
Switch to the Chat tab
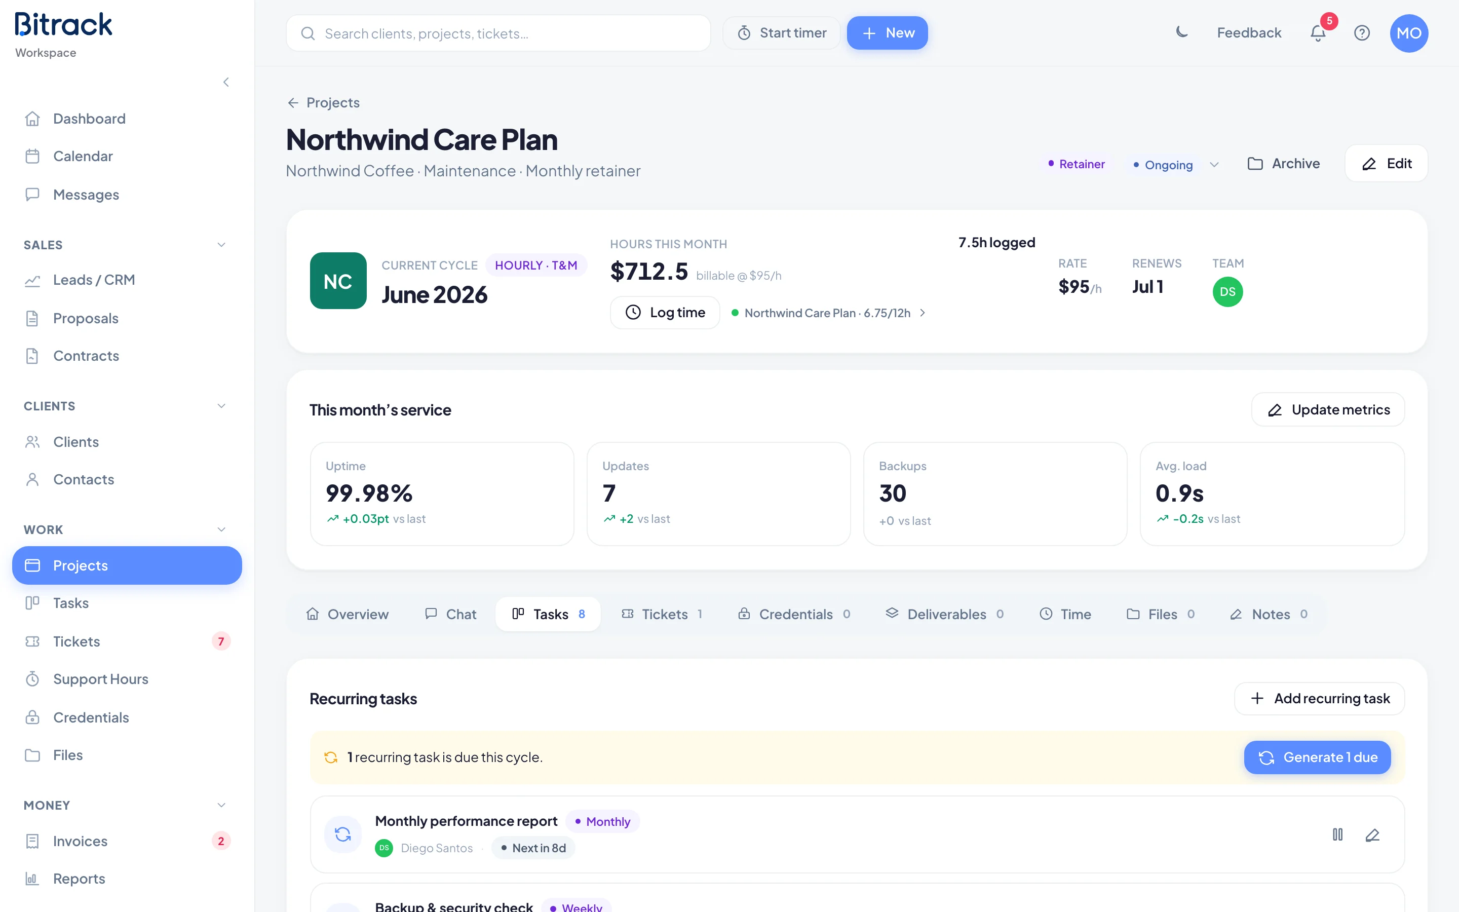(x=450, y=614)
